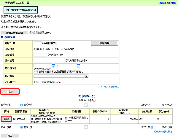
Task: Click the 請求番号 開示方式・単位 column header
Action: tap(47, 112)
